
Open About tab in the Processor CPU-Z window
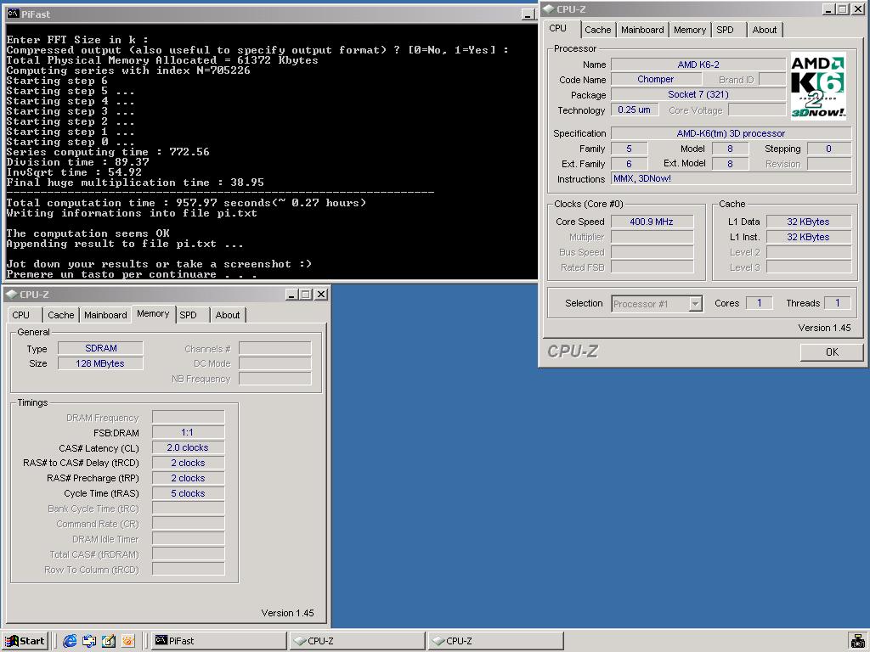pyautogui.click(x=764, y=30)
